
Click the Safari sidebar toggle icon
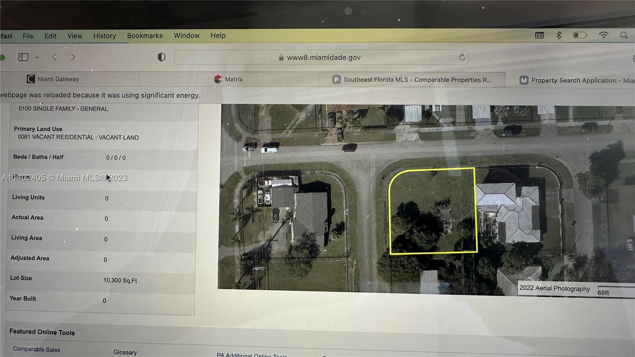23,57
